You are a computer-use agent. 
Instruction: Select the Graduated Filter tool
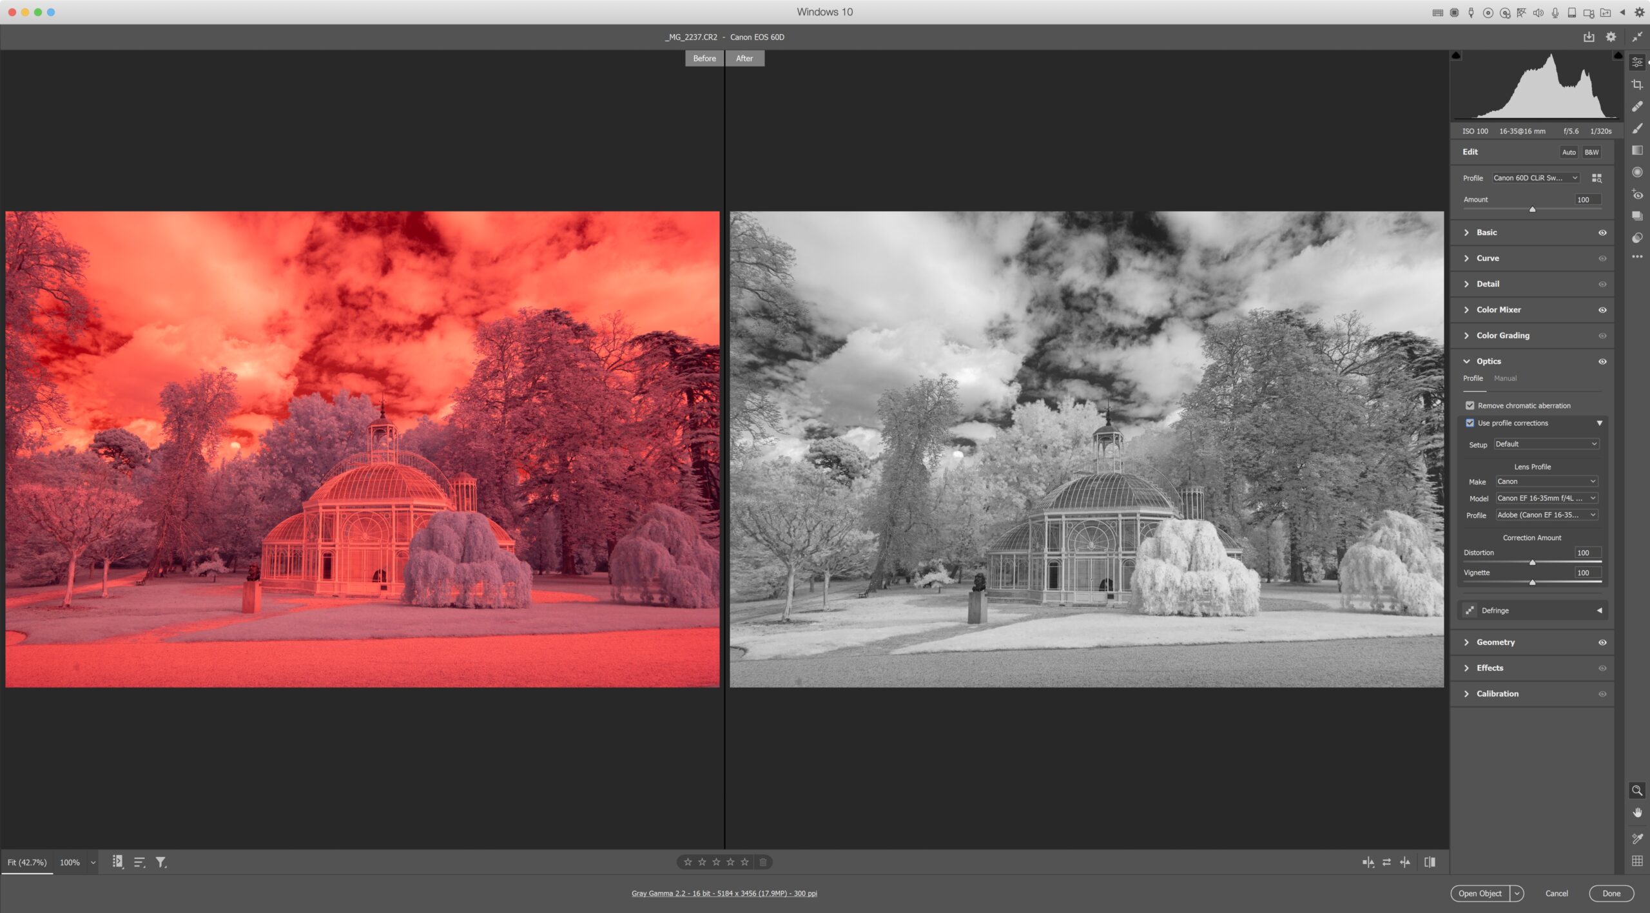coord(1637,150)
